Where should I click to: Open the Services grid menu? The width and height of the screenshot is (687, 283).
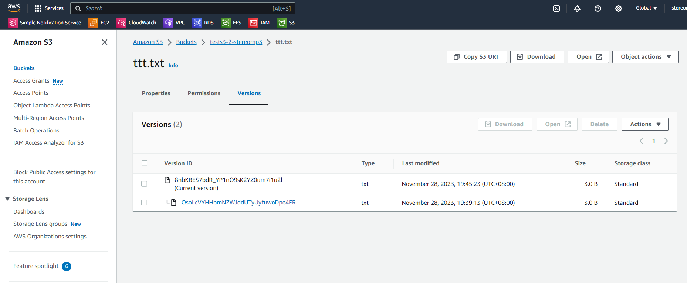click(49, 8)
